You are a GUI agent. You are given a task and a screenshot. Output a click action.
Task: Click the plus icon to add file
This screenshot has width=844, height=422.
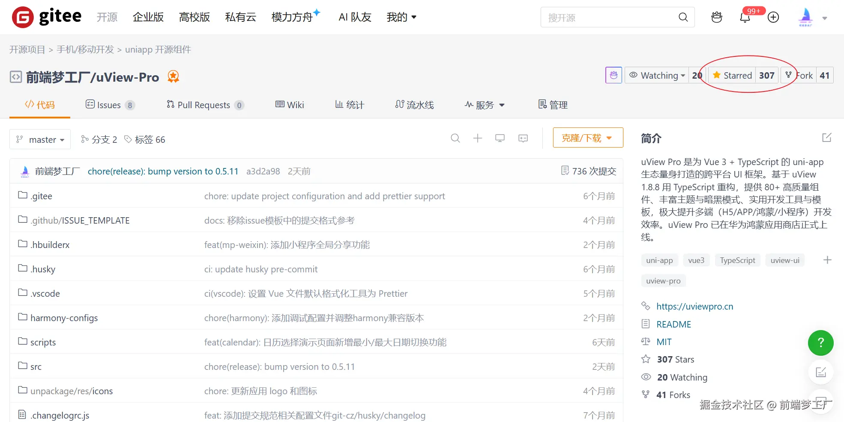tap(478, 138)
